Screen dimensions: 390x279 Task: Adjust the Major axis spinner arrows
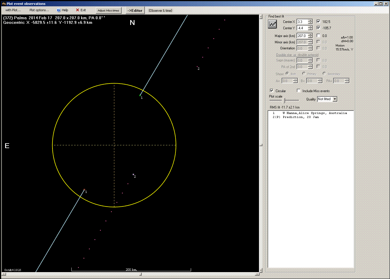[x=310, y=36]
